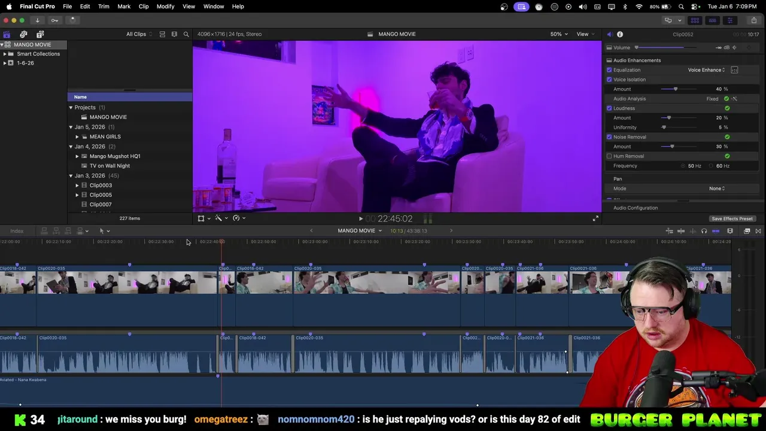
Task: Disable Voice Isolation checkbox
Action: click(x=609, y=80)
